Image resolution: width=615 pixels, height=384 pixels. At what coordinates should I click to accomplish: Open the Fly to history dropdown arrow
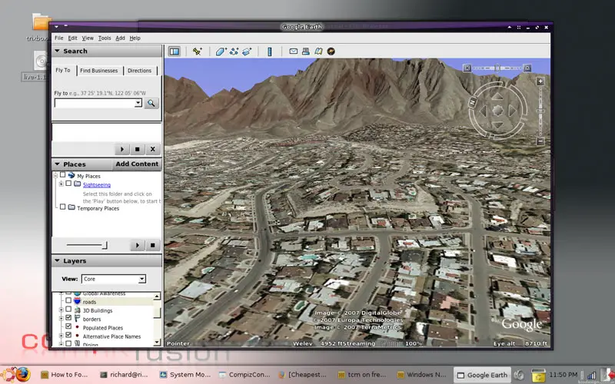(x=138, y=103)
